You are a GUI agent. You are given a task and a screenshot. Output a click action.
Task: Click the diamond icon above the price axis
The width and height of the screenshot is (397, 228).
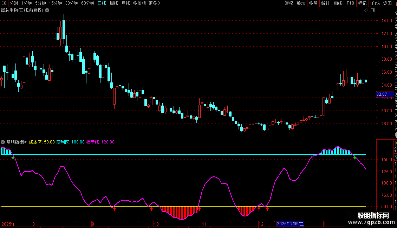366,11
